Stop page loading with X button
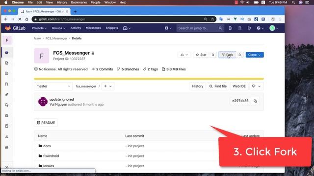The height and width of the screenshot is (176, 314). click(x=20, y=19)
